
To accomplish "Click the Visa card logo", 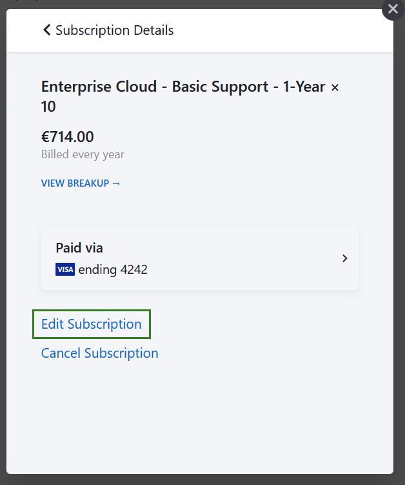I will click(x=65, y=269).
